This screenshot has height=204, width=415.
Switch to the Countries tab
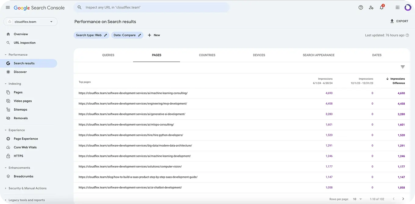(x=207, y=55)
